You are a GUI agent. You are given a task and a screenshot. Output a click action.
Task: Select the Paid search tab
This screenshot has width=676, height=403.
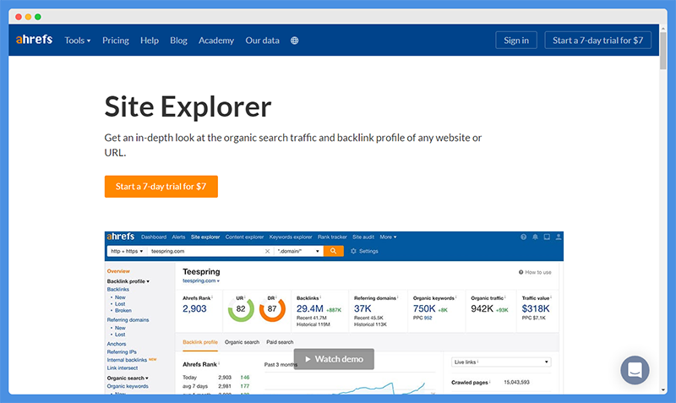click(x=280, y=342)
